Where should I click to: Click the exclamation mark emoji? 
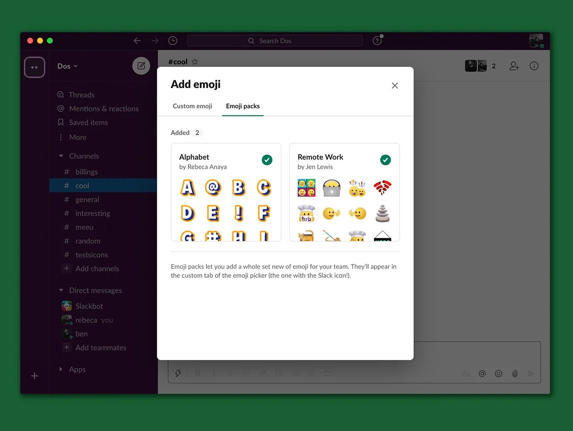coord(238,213)
